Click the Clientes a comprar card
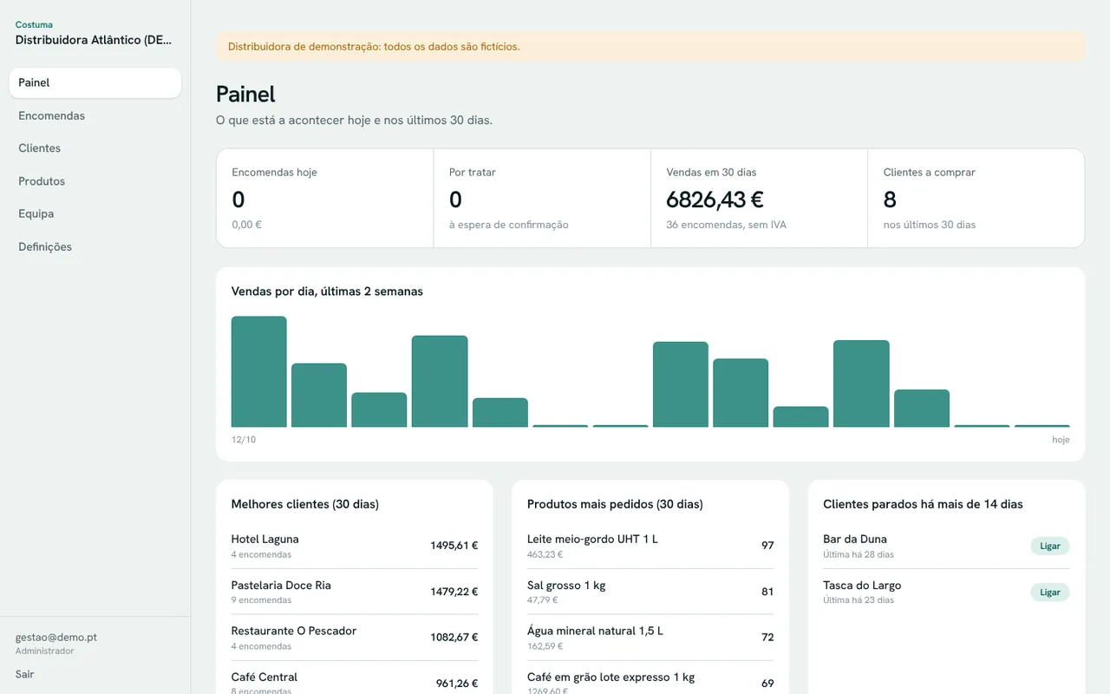1110x694 pixels. [976, 198]
